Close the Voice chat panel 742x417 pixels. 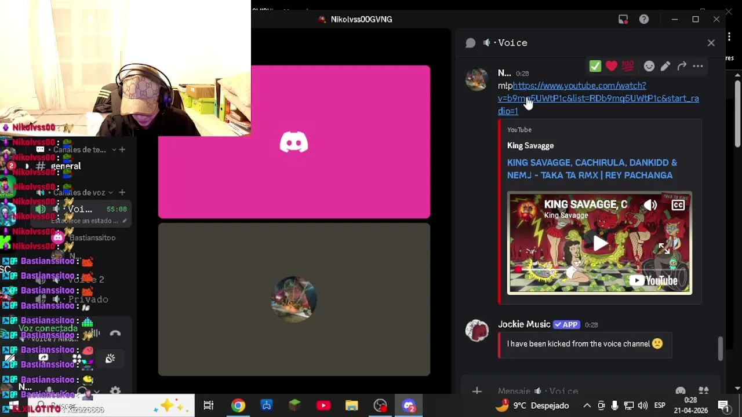[x=711, y=43]
